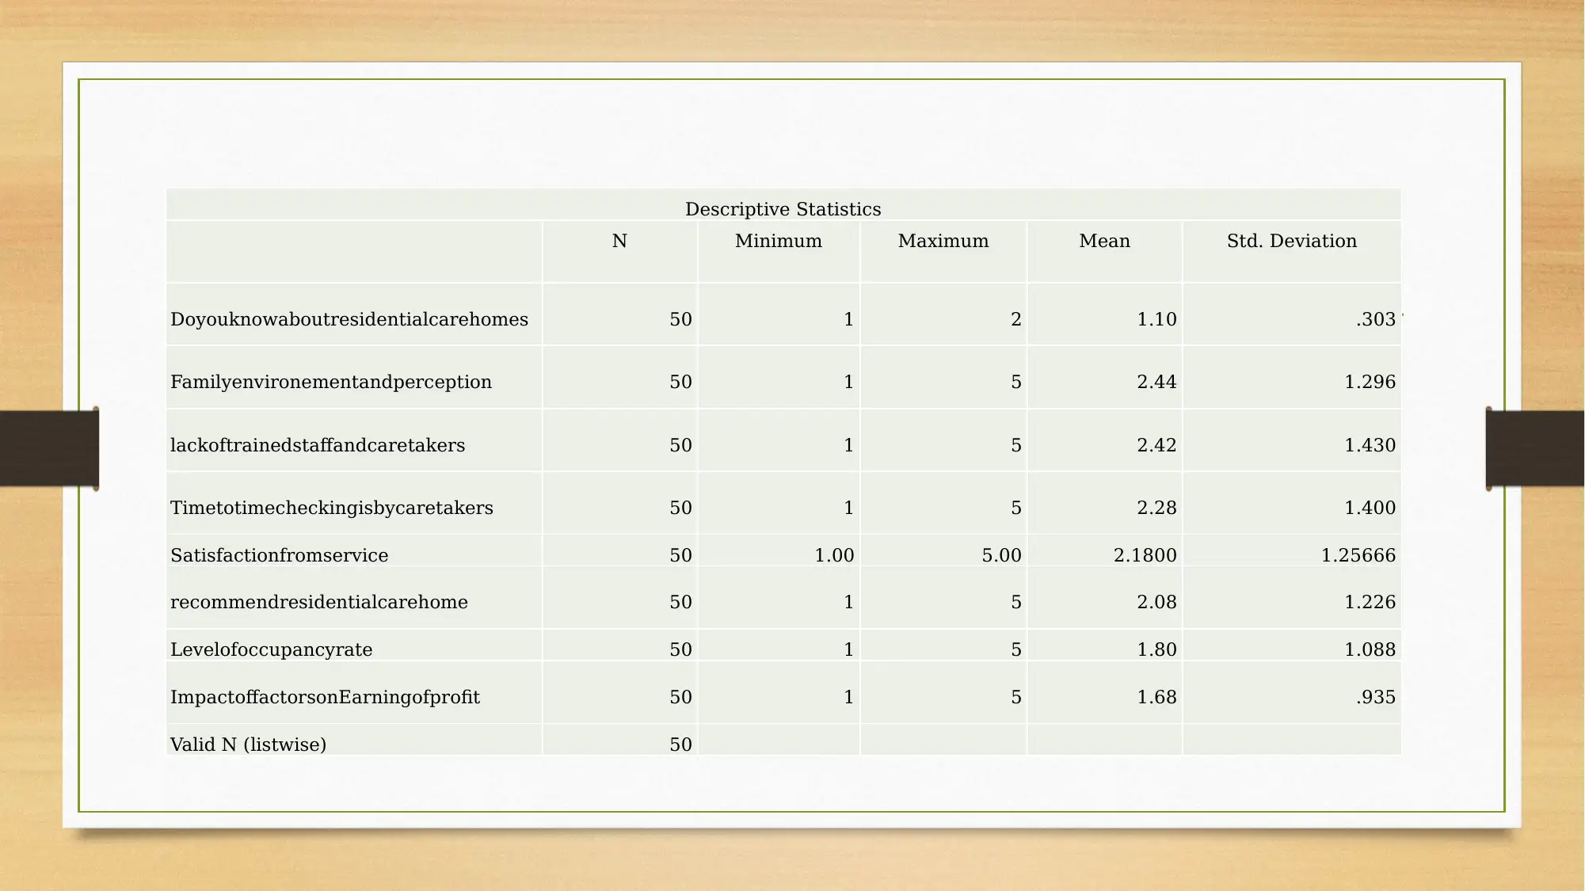Click std deviation value 1.296

1370,382
